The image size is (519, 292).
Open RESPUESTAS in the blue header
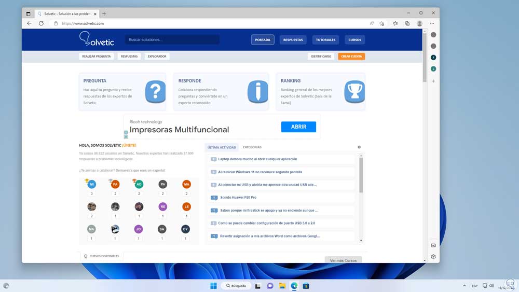coord(293,40)
